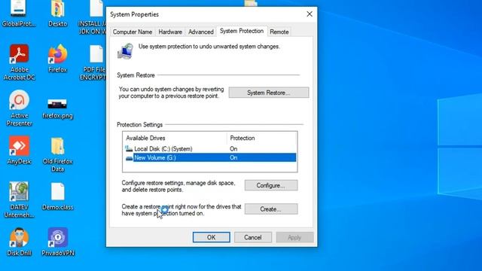Click the On status for Local Disk (C:)
This screenshot has width=482, height=271.
pyautogui.click(x=233, y=149)
